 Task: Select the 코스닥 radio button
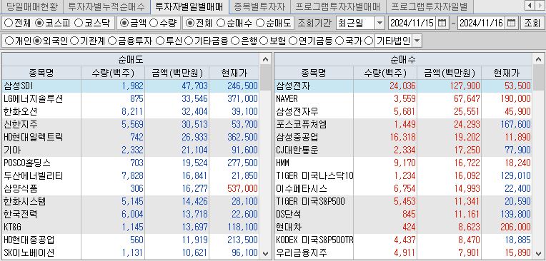79,24
